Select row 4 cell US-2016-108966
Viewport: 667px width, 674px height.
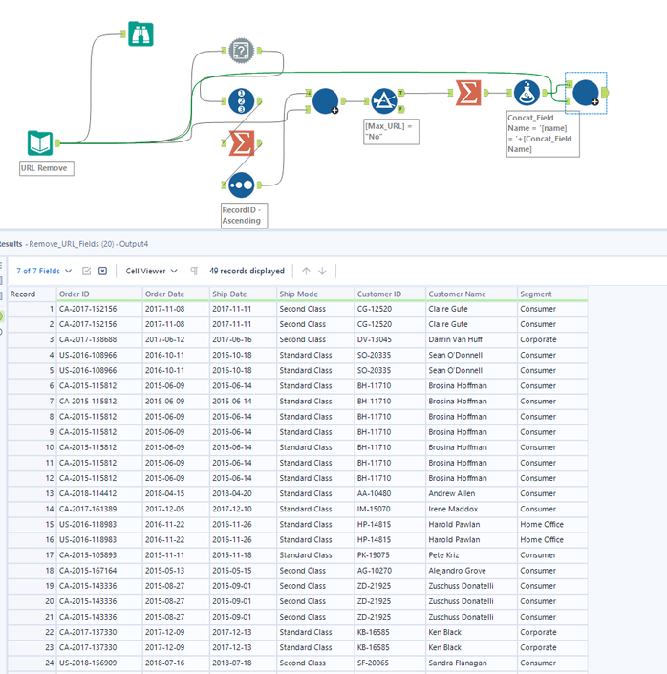tap(99, 355)
